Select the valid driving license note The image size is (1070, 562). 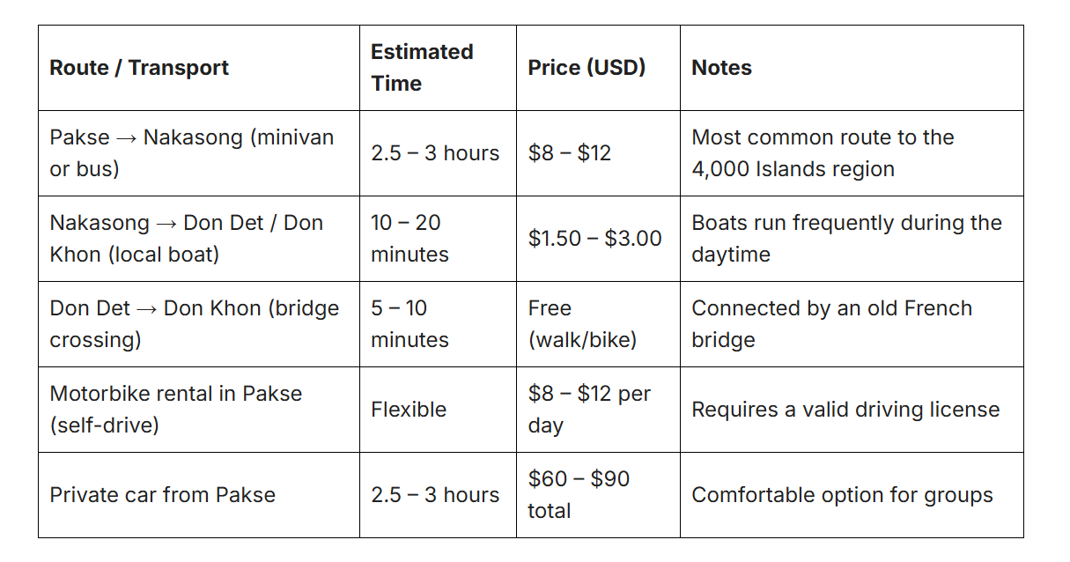852,410
